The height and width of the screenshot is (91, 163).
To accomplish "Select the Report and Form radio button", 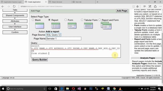I will coord(100,20).
